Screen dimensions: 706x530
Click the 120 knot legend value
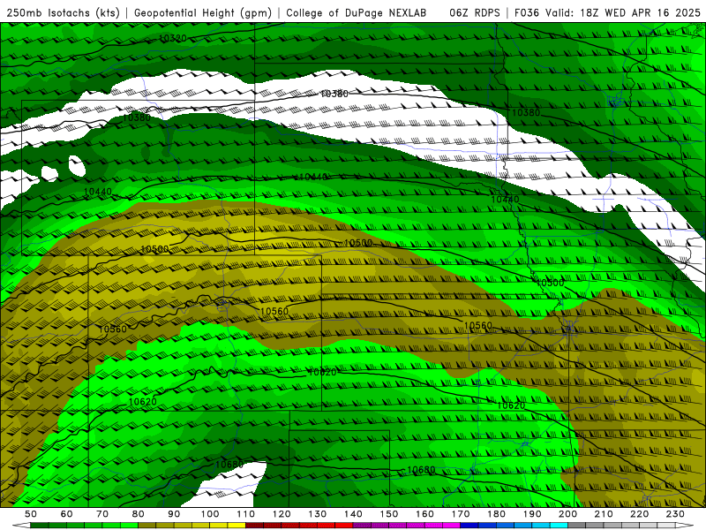(x=282, y=514)
